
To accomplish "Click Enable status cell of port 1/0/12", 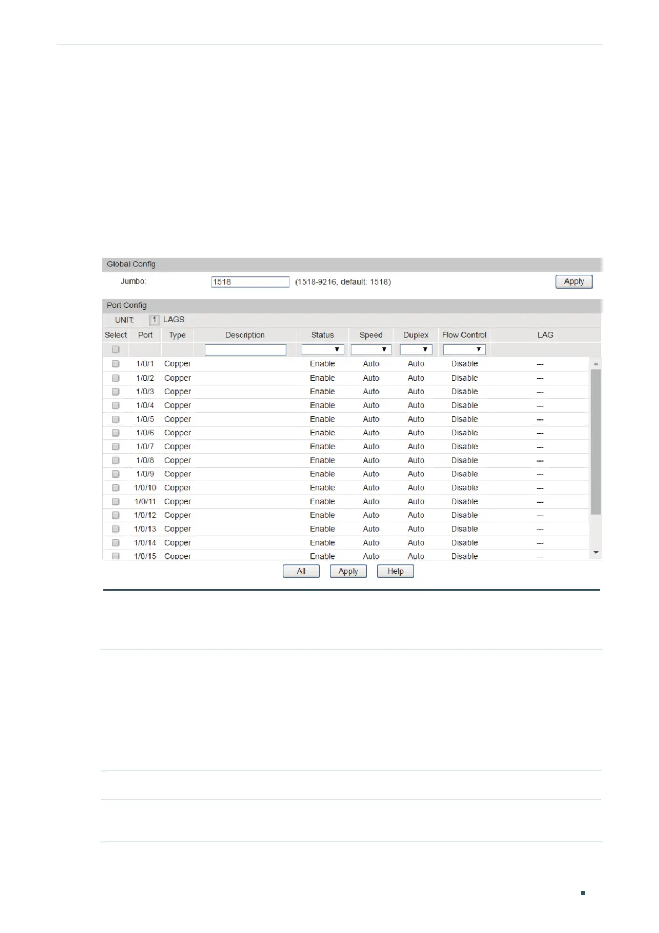I will click(x=323, y=515).
